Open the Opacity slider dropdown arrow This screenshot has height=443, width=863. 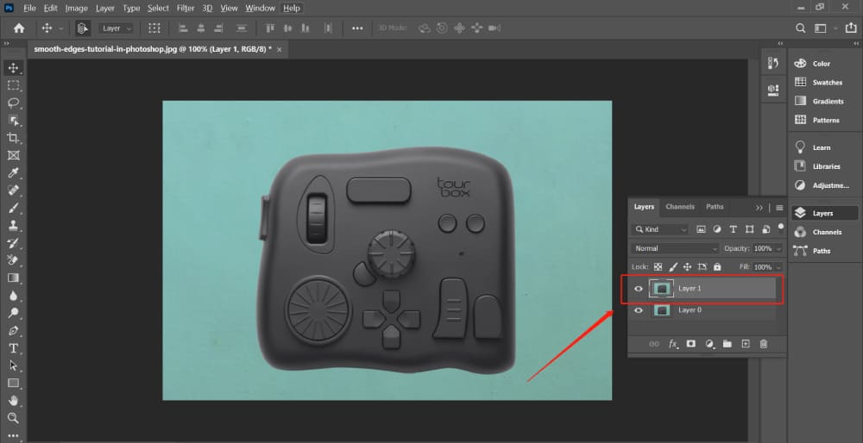(778, 248)
